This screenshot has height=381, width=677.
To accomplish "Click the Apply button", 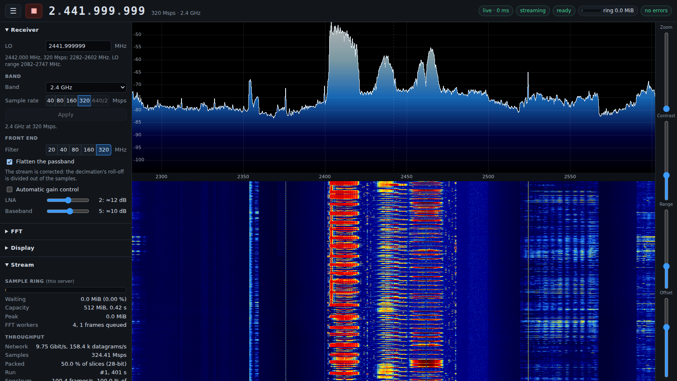I will click(x=66, y=115).
